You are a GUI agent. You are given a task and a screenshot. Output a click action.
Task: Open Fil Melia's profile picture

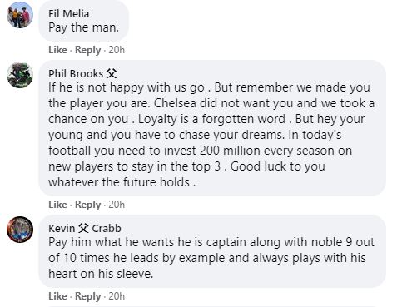tap(20, 14)
